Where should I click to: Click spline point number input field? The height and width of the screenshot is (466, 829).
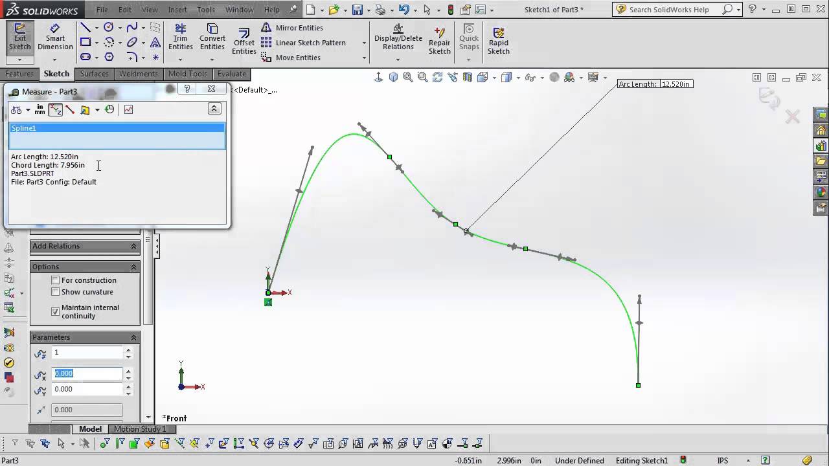tap(87, 352)
